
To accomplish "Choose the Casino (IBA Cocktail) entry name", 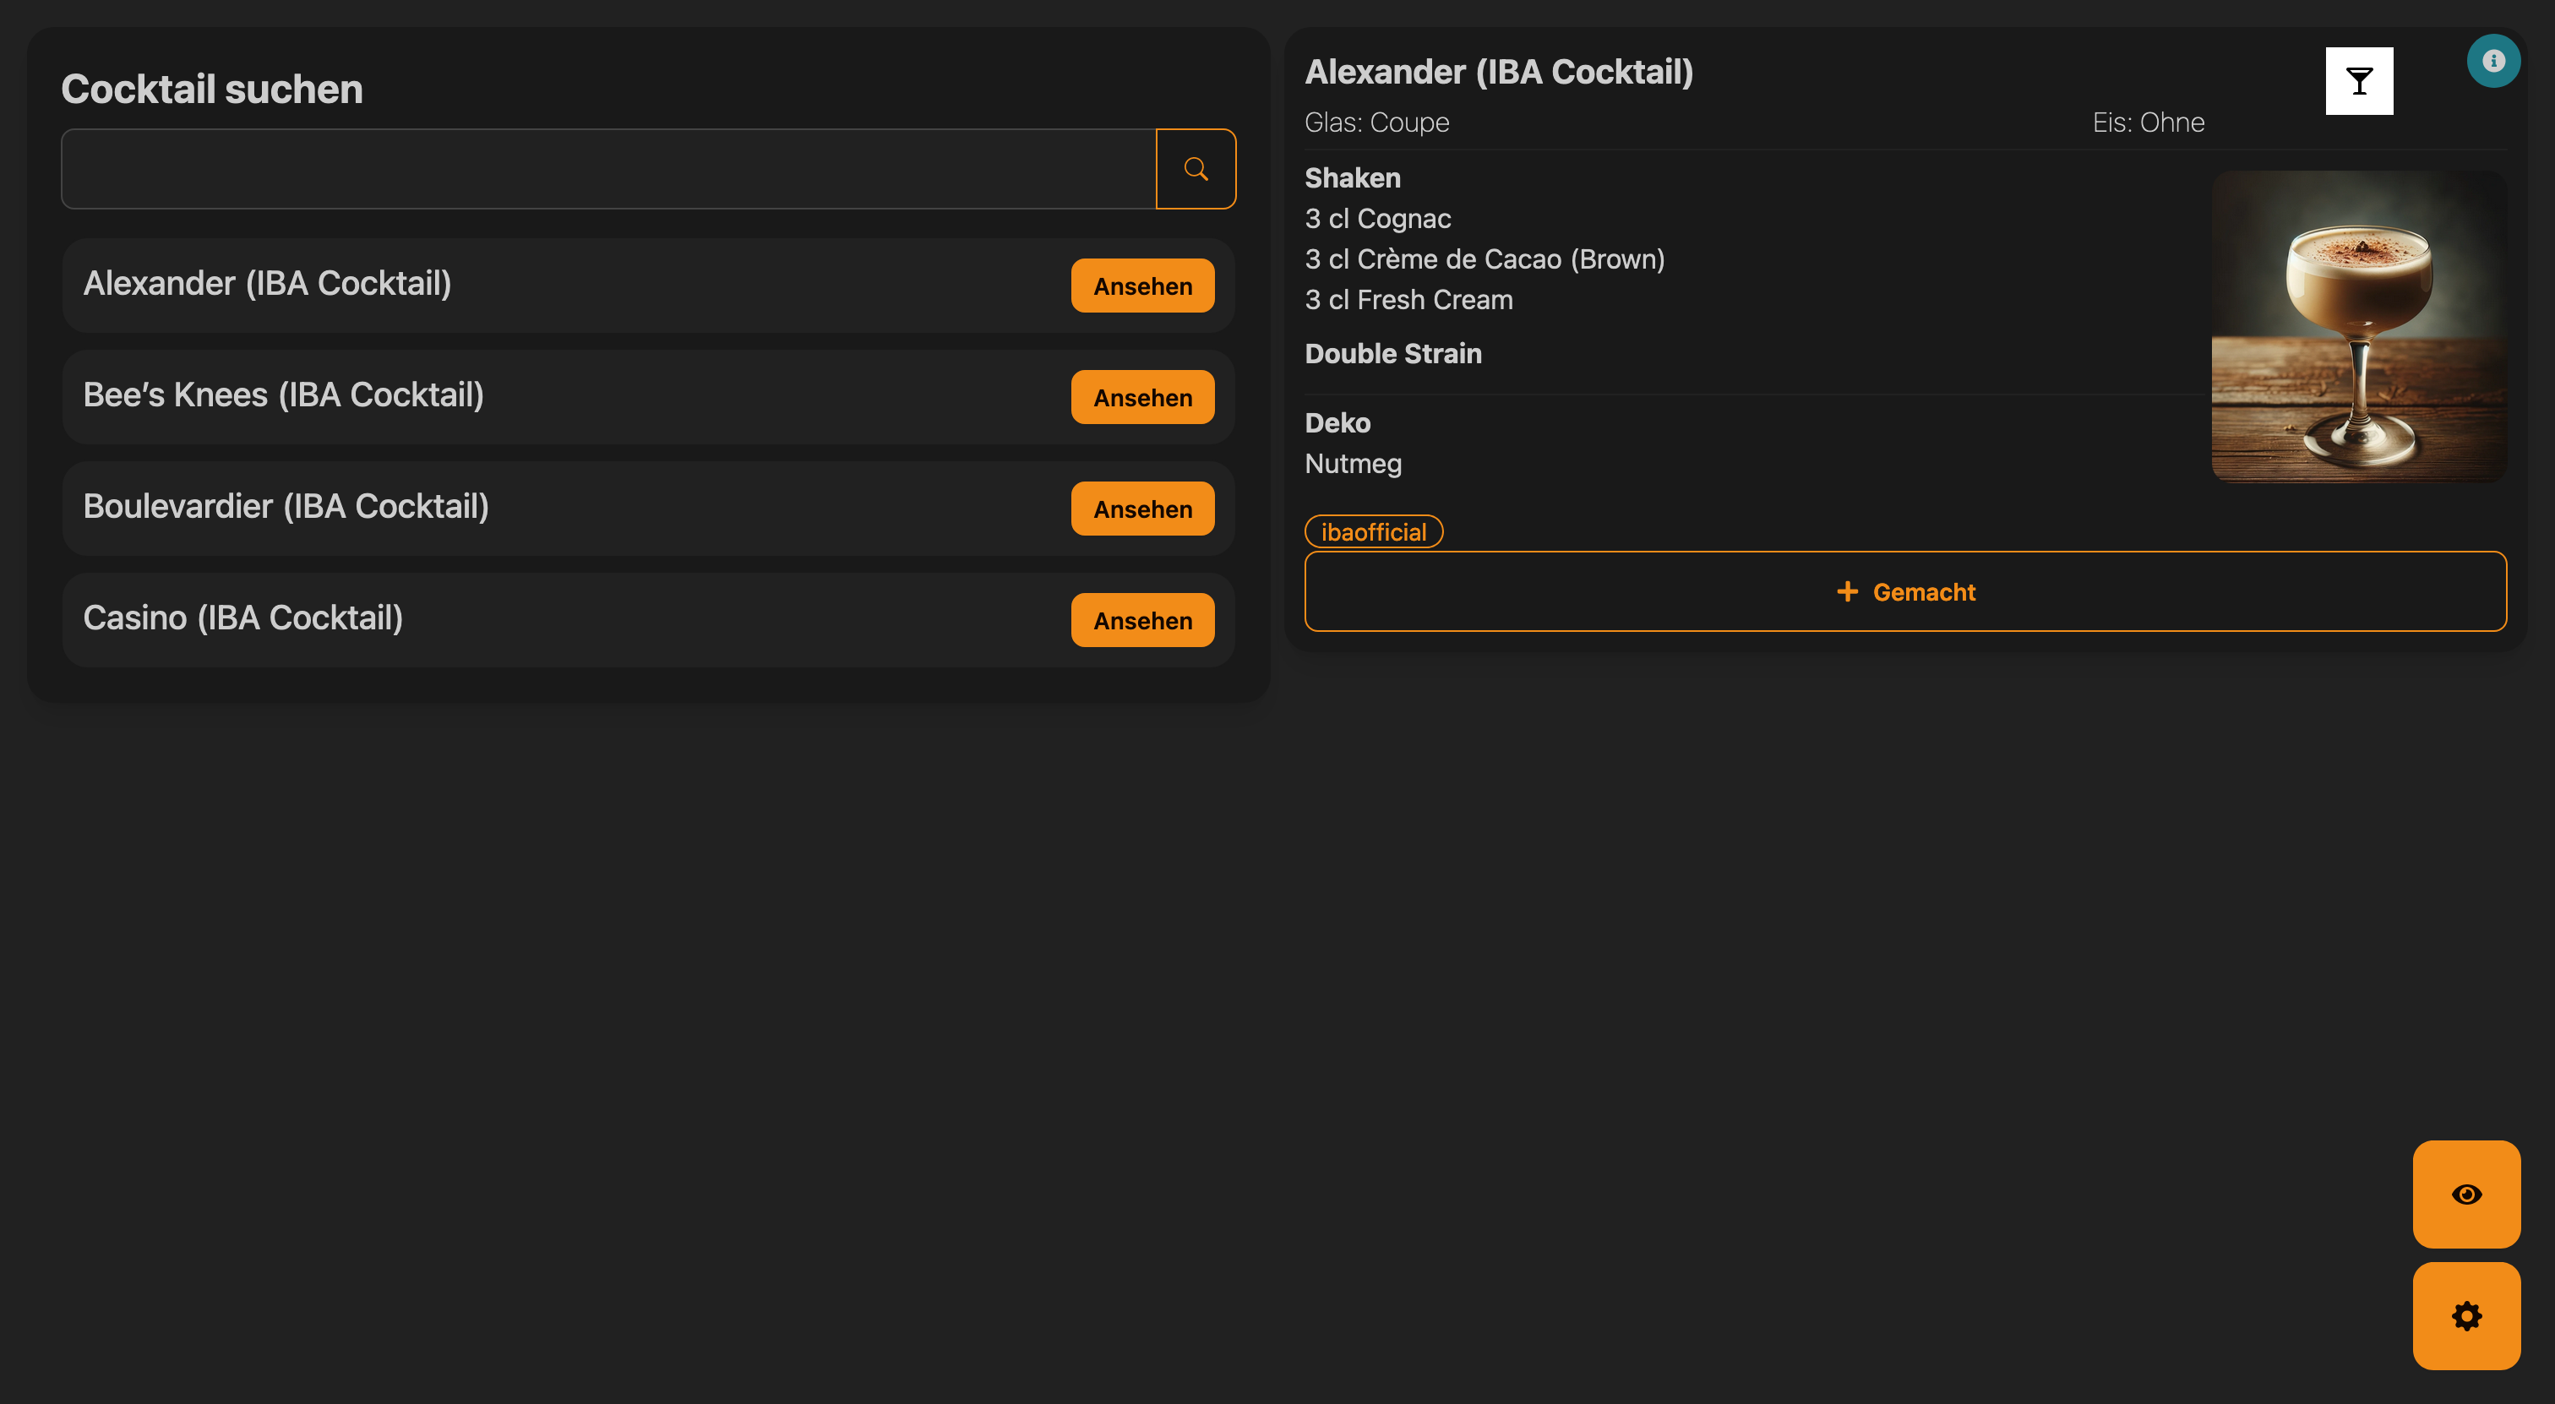I will click(243, 618).
